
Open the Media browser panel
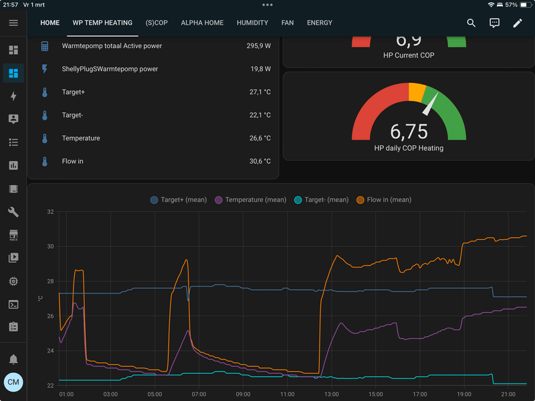(x=13, y=258)
